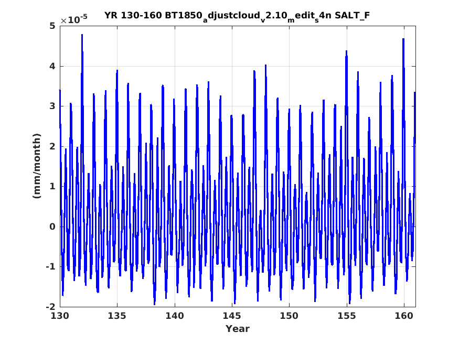Click y-axis tick label -1
Viewport: 459px width, 344px height.
50,266
